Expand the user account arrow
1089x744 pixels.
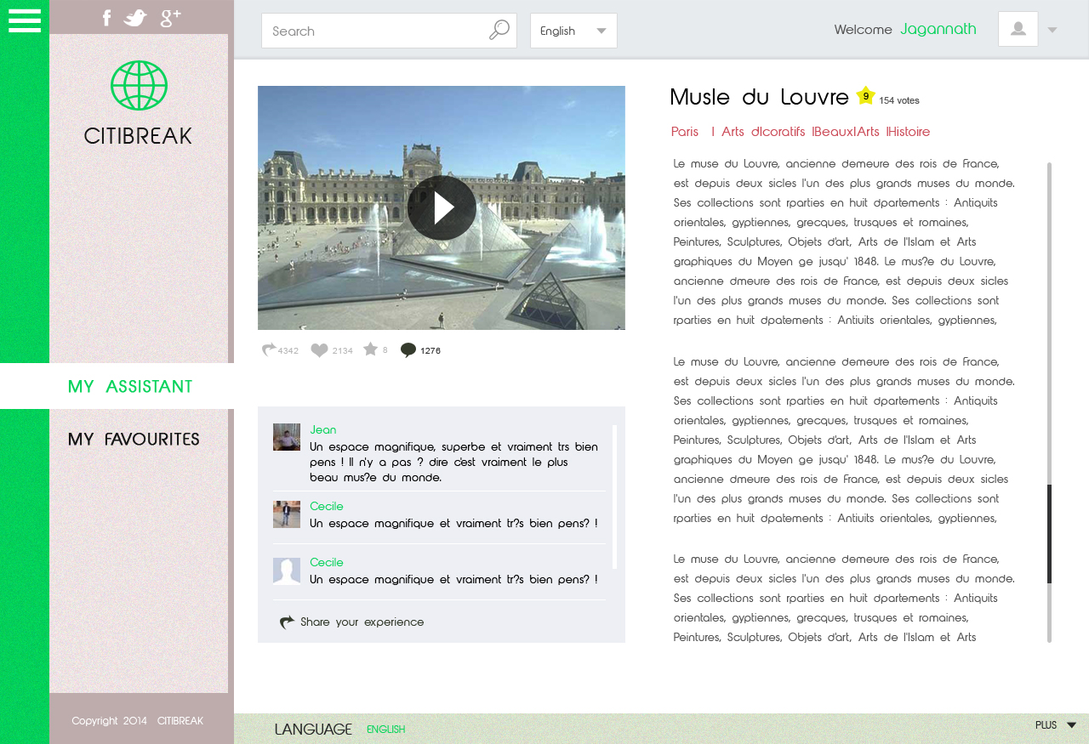pos(1052,30)
